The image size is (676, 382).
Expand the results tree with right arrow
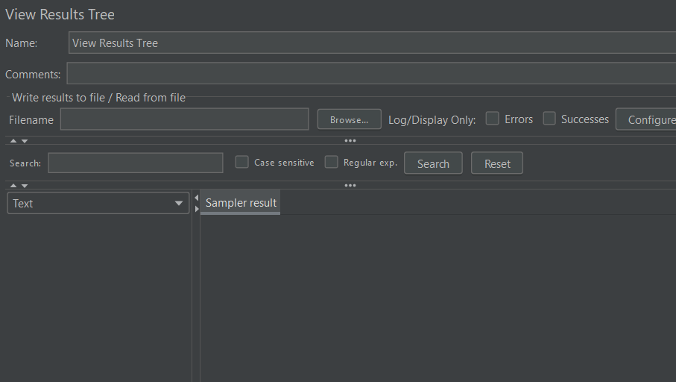pyautogui.click(x=197, y=209)
